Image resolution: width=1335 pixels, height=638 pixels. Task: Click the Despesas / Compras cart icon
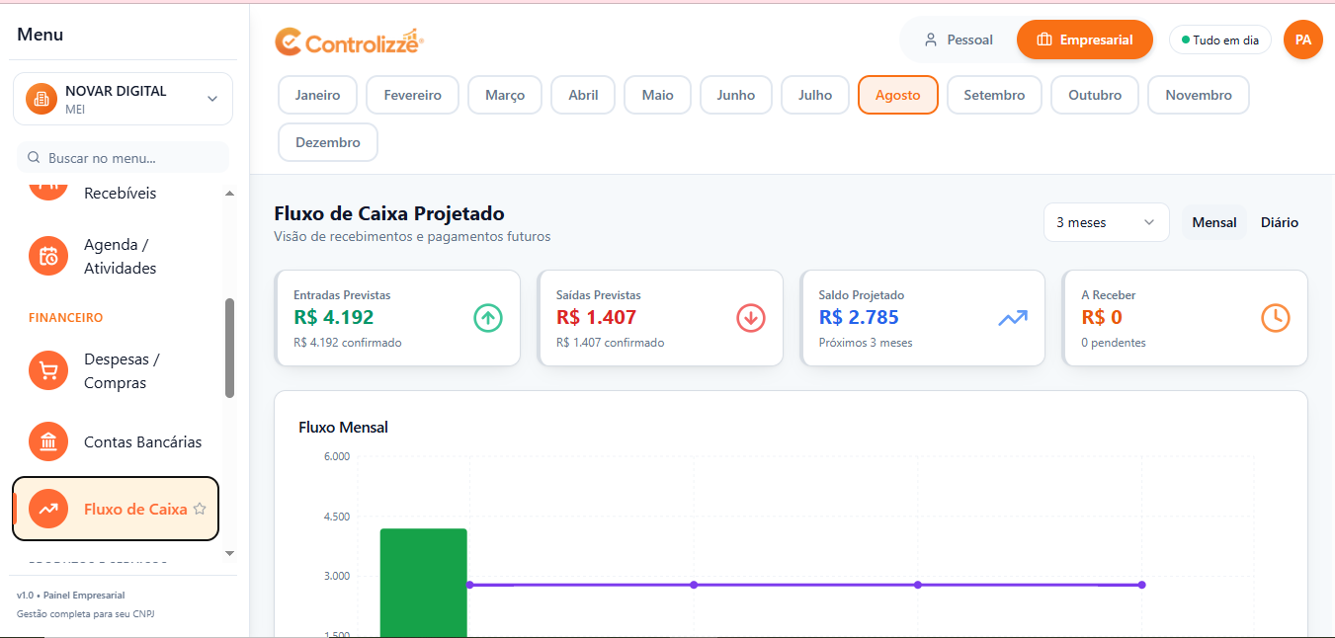click(x=48, y=371)
